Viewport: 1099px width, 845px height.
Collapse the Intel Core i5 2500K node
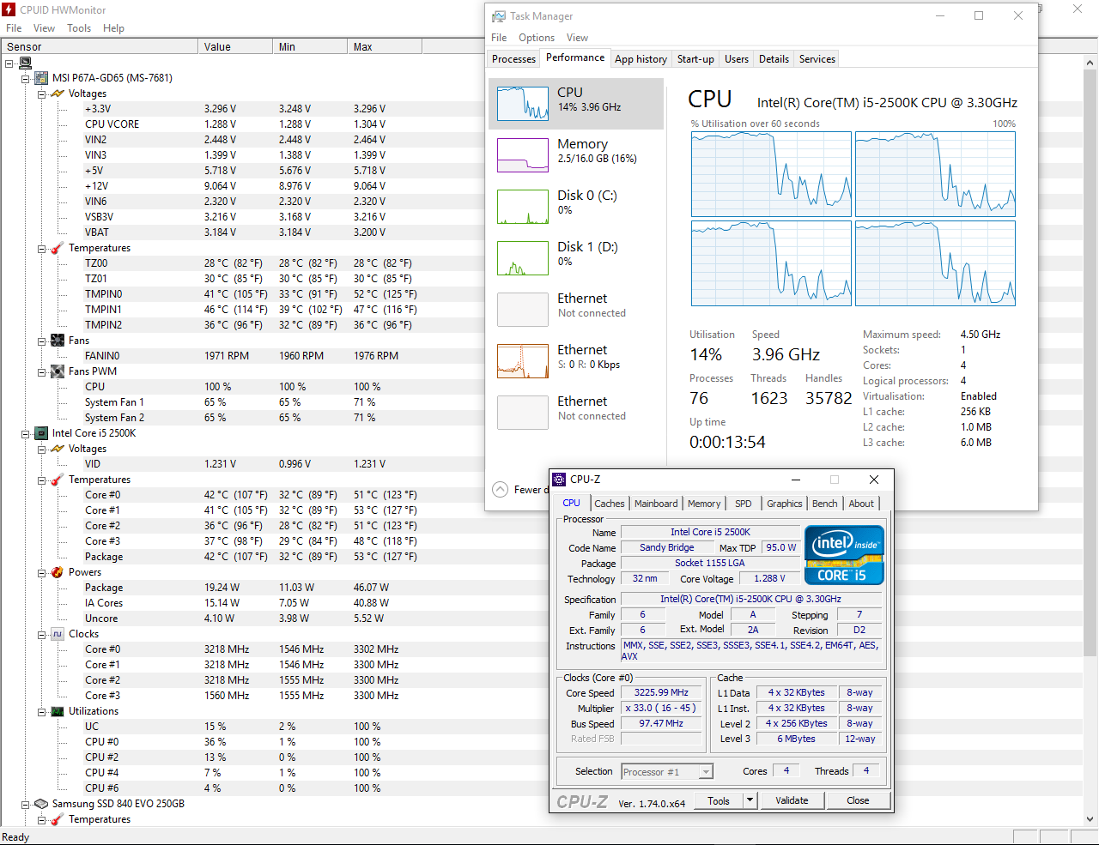(x=26, y=433)
